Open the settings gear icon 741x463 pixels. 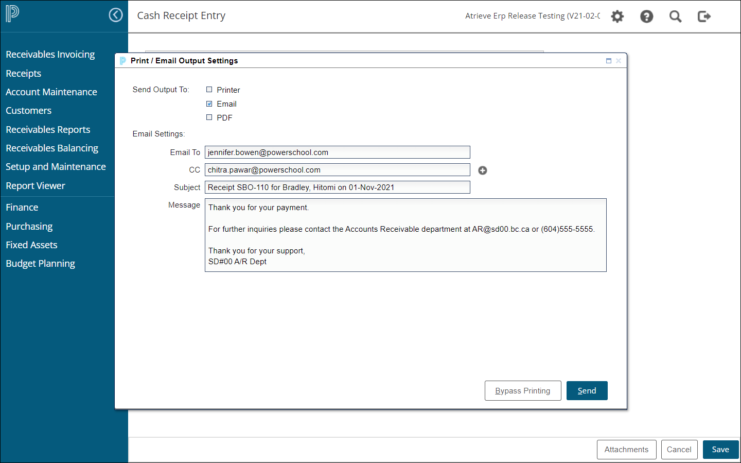point(617,16)
